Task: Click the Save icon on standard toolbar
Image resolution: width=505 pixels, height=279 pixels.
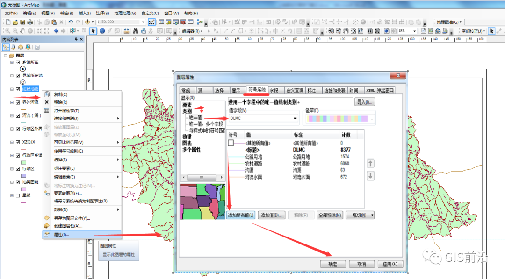Action: point(22,21)
